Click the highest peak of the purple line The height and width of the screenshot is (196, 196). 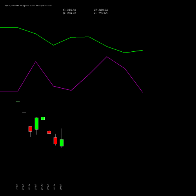pos(107,57)
